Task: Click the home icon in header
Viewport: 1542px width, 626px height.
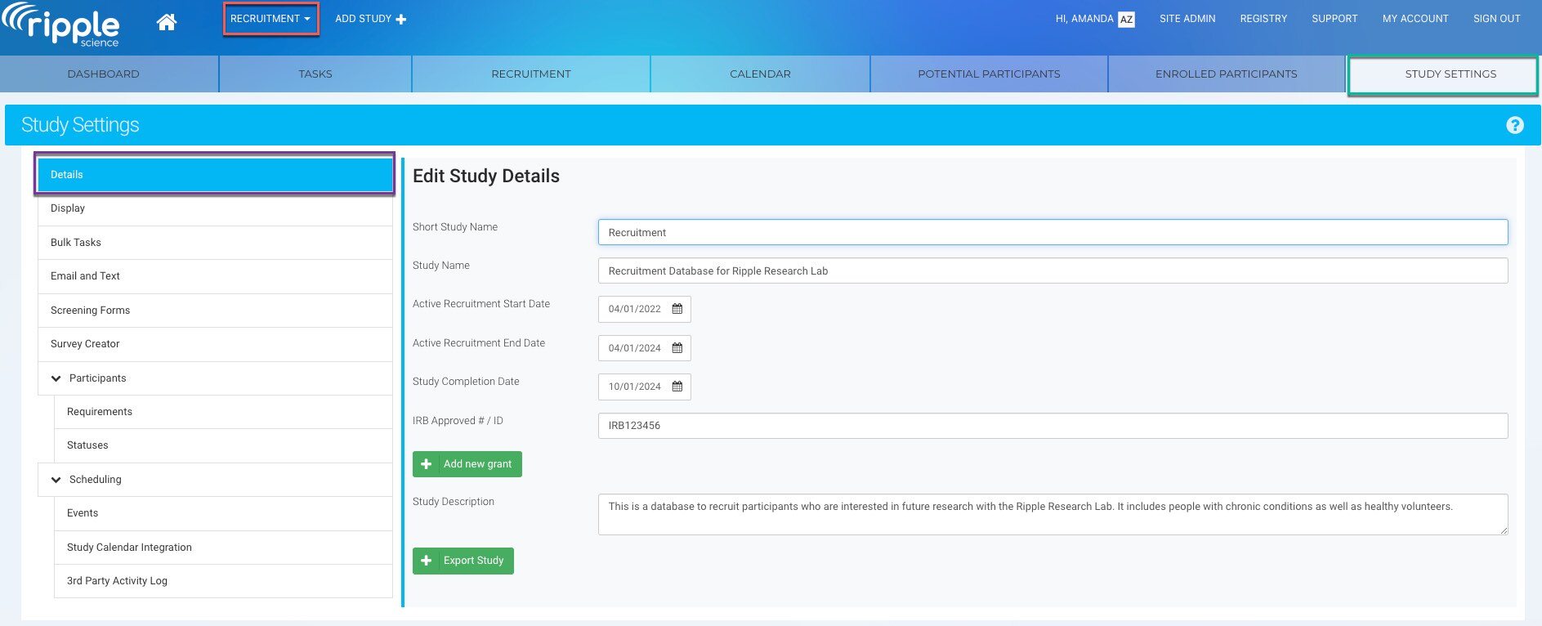Action: tap(167, 22)
